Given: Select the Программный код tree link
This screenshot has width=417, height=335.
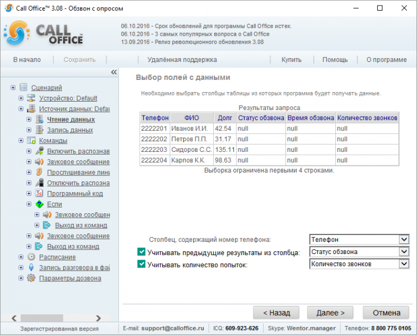Looking at the screenshot, I should pyautogui.click(x=75, y=194).
